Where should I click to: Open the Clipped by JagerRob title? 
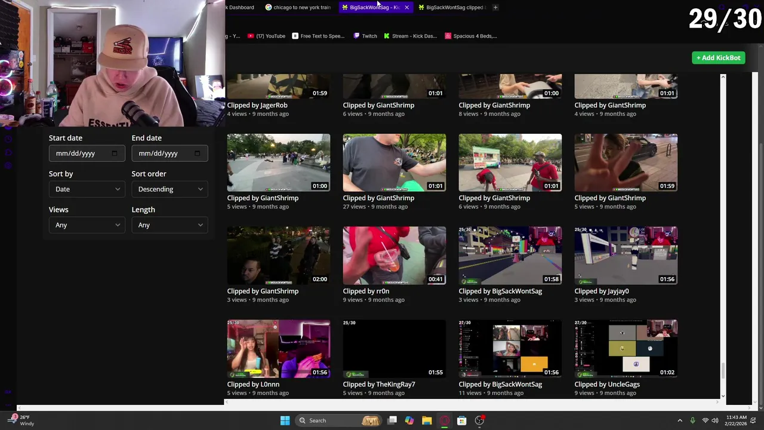click(x=257, y=105)
